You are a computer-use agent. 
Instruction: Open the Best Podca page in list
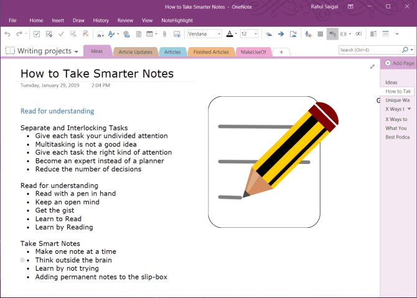click(397, 137)
